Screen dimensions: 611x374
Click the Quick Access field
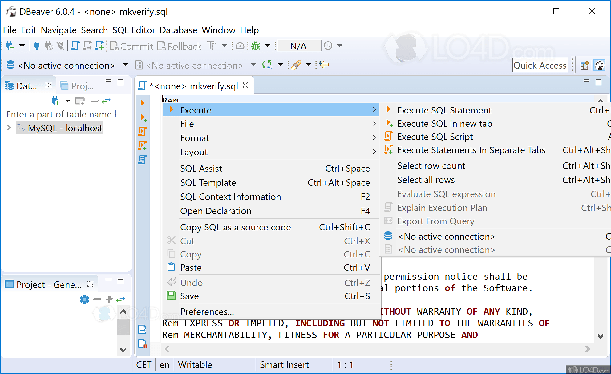(x=540, y=65)
